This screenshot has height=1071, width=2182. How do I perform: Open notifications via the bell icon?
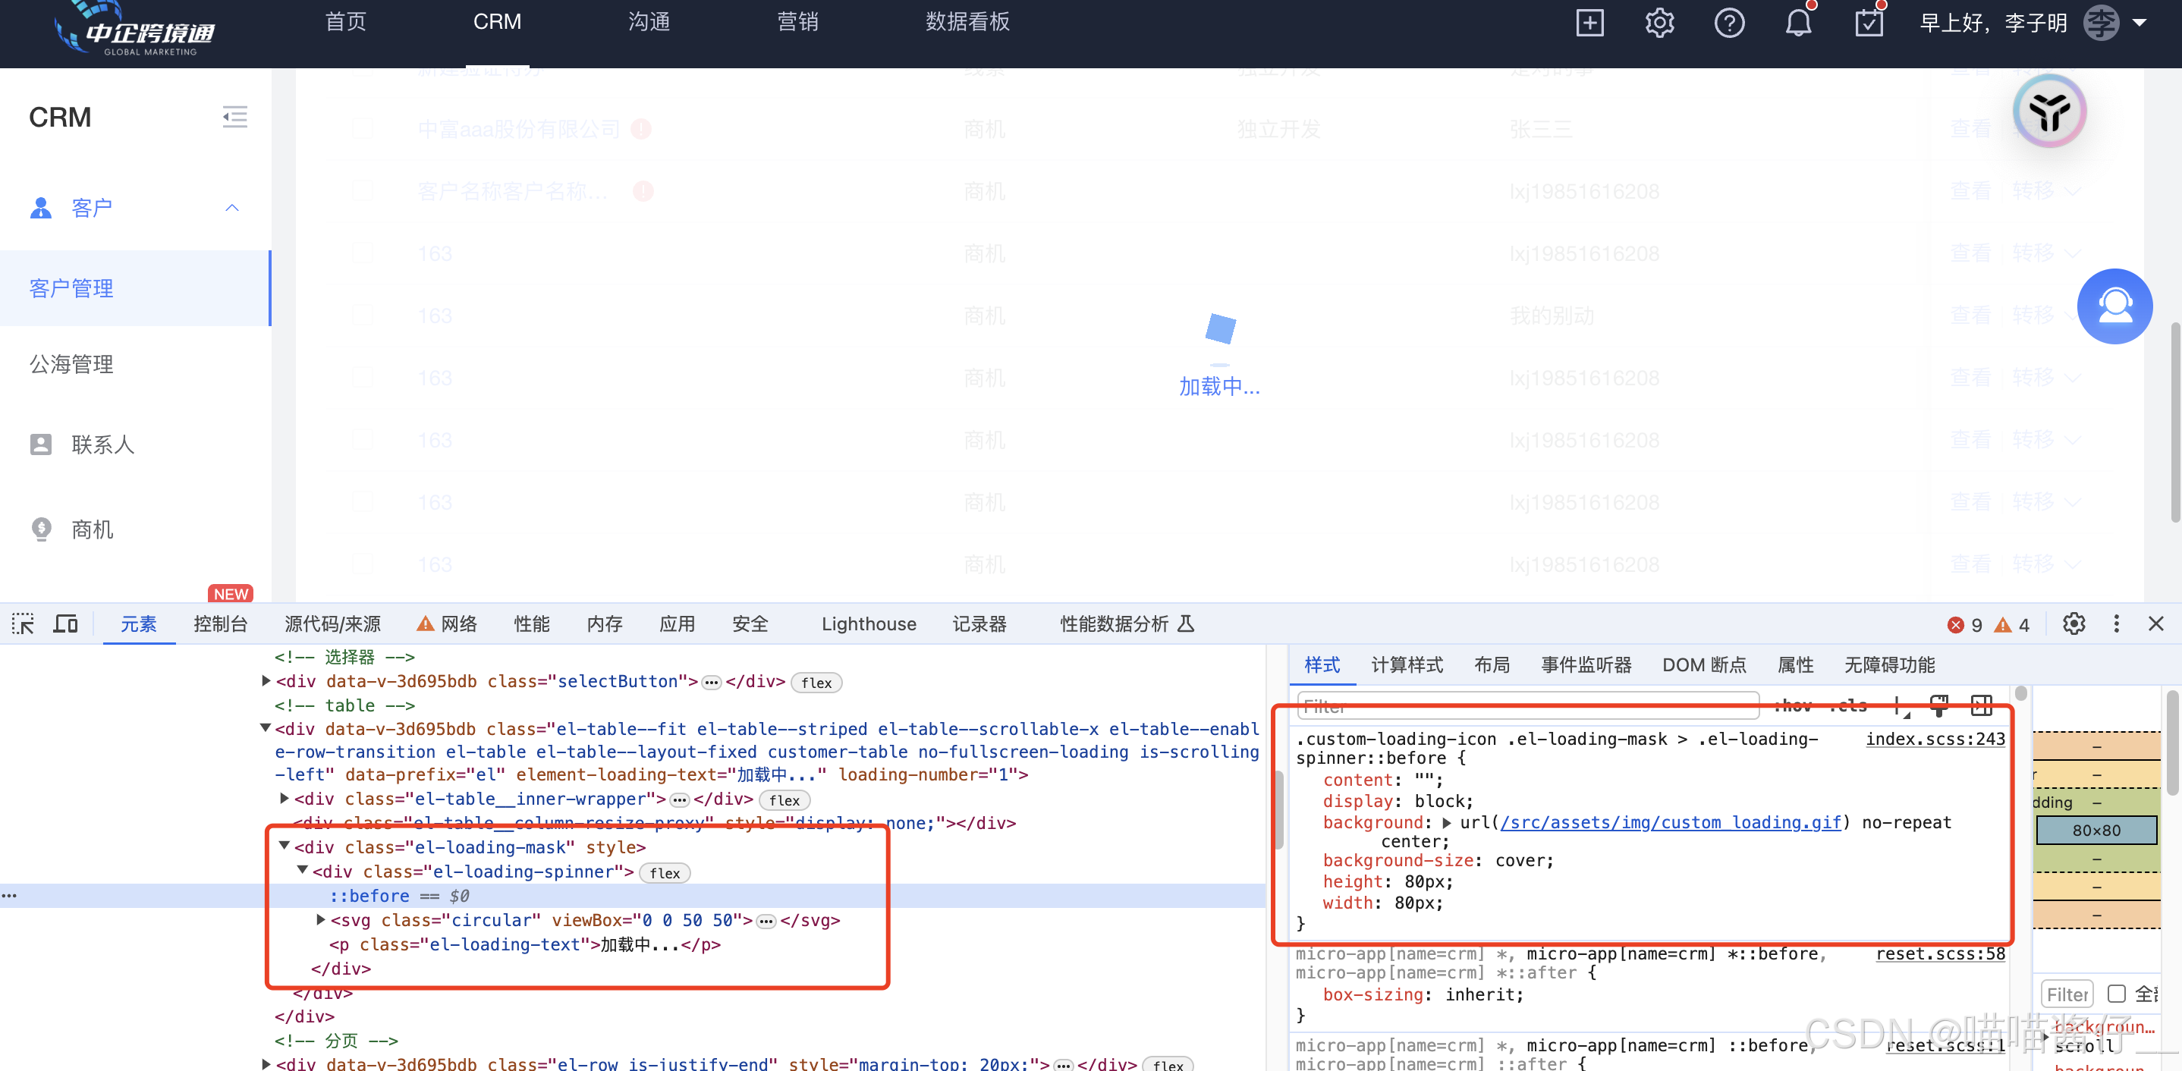(x=1799, y=23)
